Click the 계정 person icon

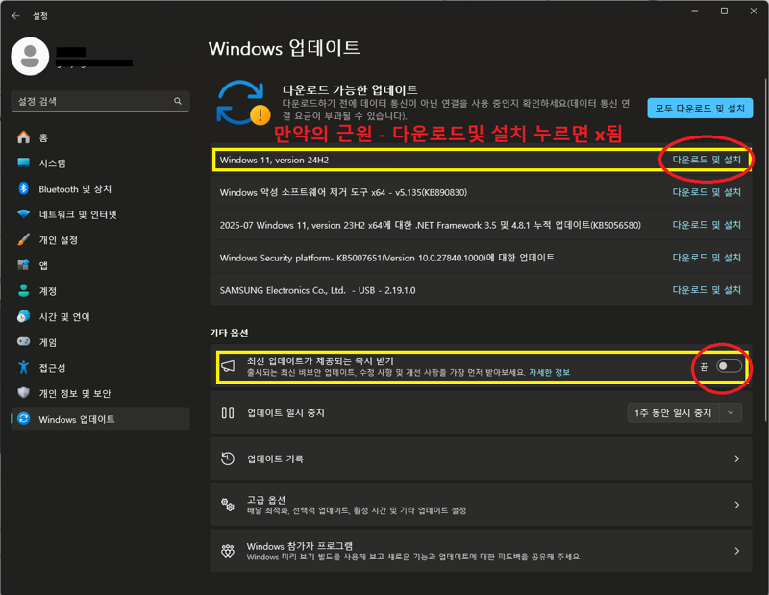click(x=23, y=290)
